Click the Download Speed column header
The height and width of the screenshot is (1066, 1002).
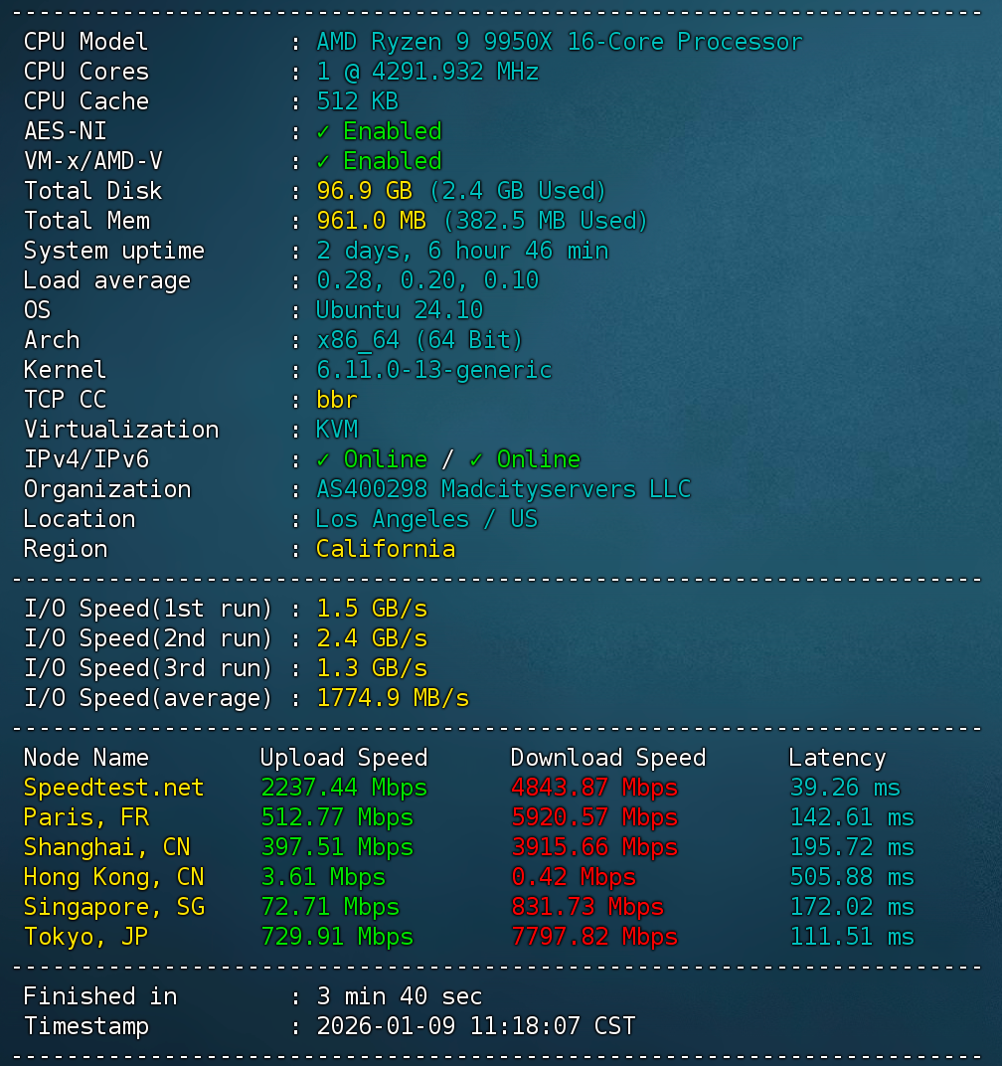[607, 758]
